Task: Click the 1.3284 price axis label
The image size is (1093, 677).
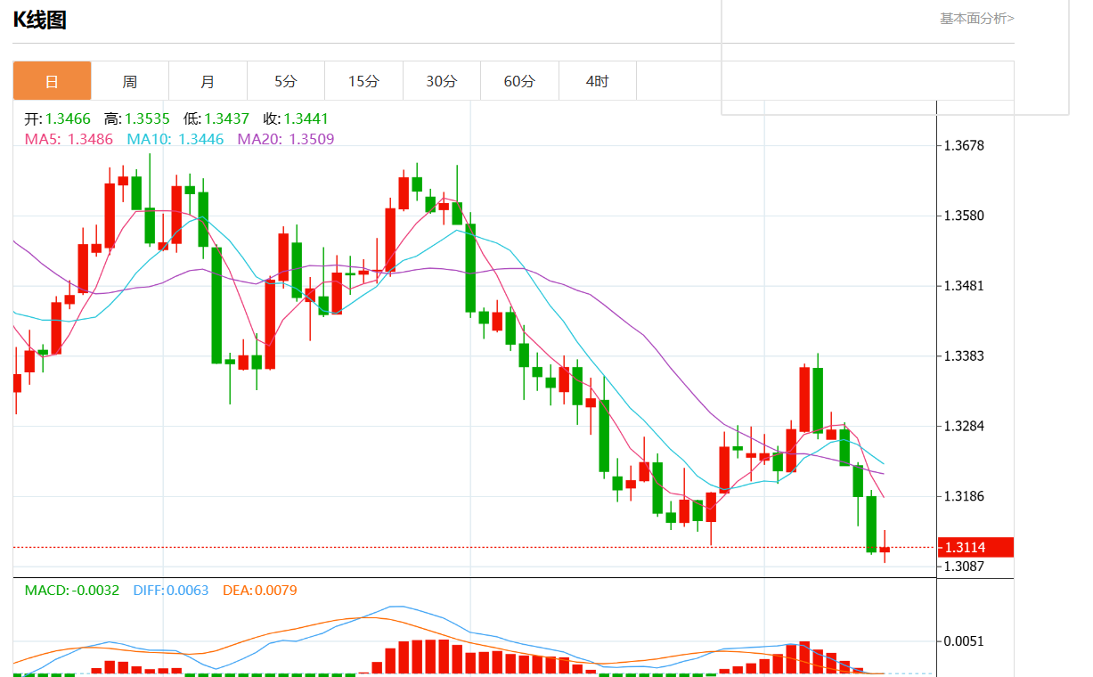Action: (x=964, y=426)
